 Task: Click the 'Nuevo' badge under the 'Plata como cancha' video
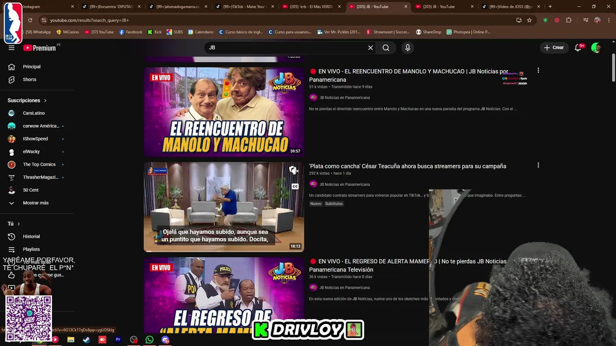(316, 204)
